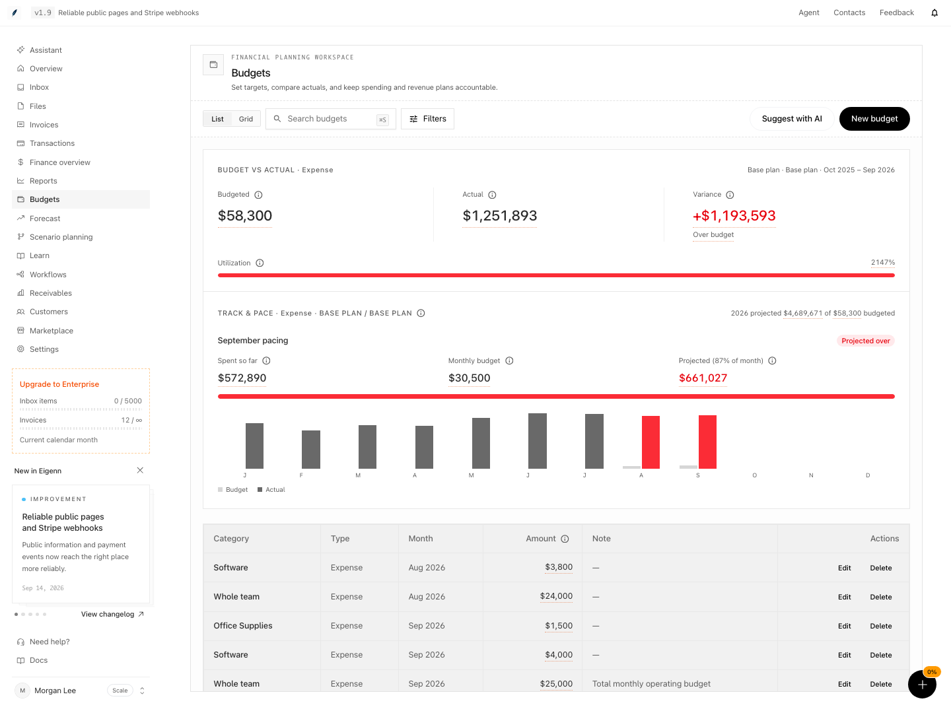Click the red September actual bar
951x713 pixels.
click(x=707, y=442)
